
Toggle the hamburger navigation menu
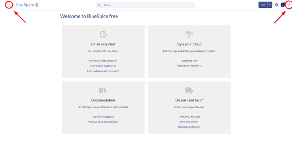click(x=9, y=5)
